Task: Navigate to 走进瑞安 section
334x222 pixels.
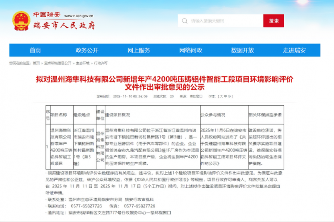Action: coord(294,50)
